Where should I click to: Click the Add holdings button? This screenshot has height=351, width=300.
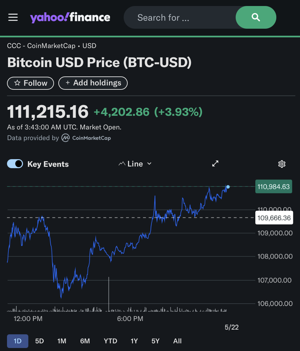pyautogui.click(x=93, y=83)
